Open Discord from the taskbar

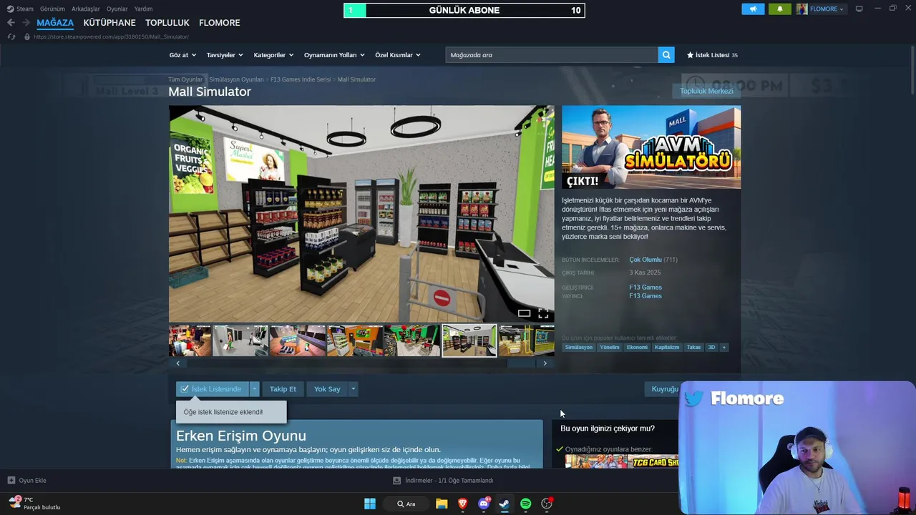(x=484, y=504)
